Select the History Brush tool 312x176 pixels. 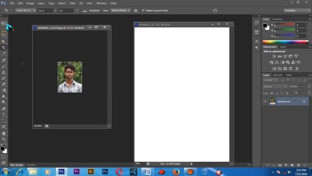pos(3,78)
